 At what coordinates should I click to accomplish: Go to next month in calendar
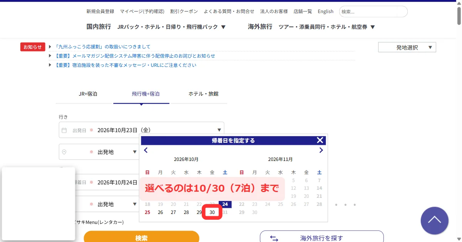321,150
